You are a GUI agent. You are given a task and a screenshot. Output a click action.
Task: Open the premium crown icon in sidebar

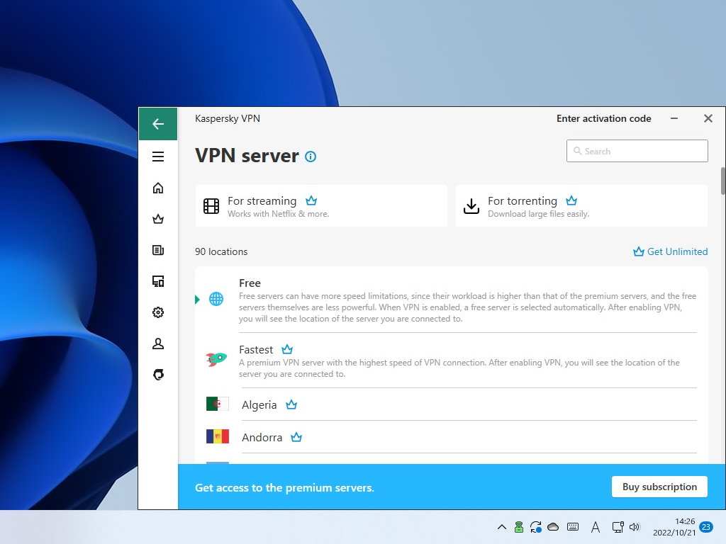point(158,219)
